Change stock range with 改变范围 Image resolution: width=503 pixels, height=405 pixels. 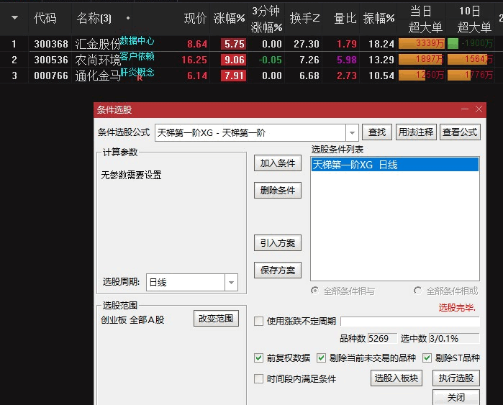coord(216,319)
